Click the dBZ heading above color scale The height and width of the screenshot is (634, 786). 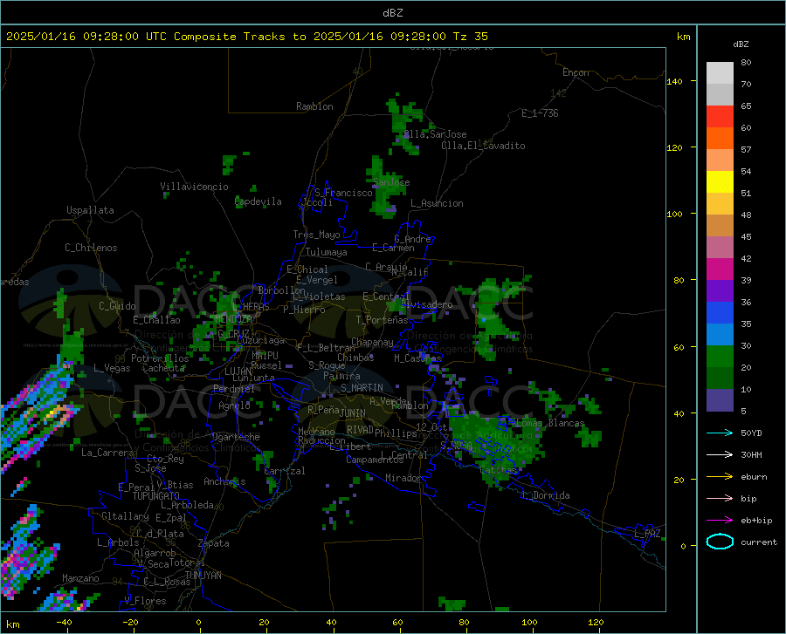pyautogui.click(x=741, y=44)
